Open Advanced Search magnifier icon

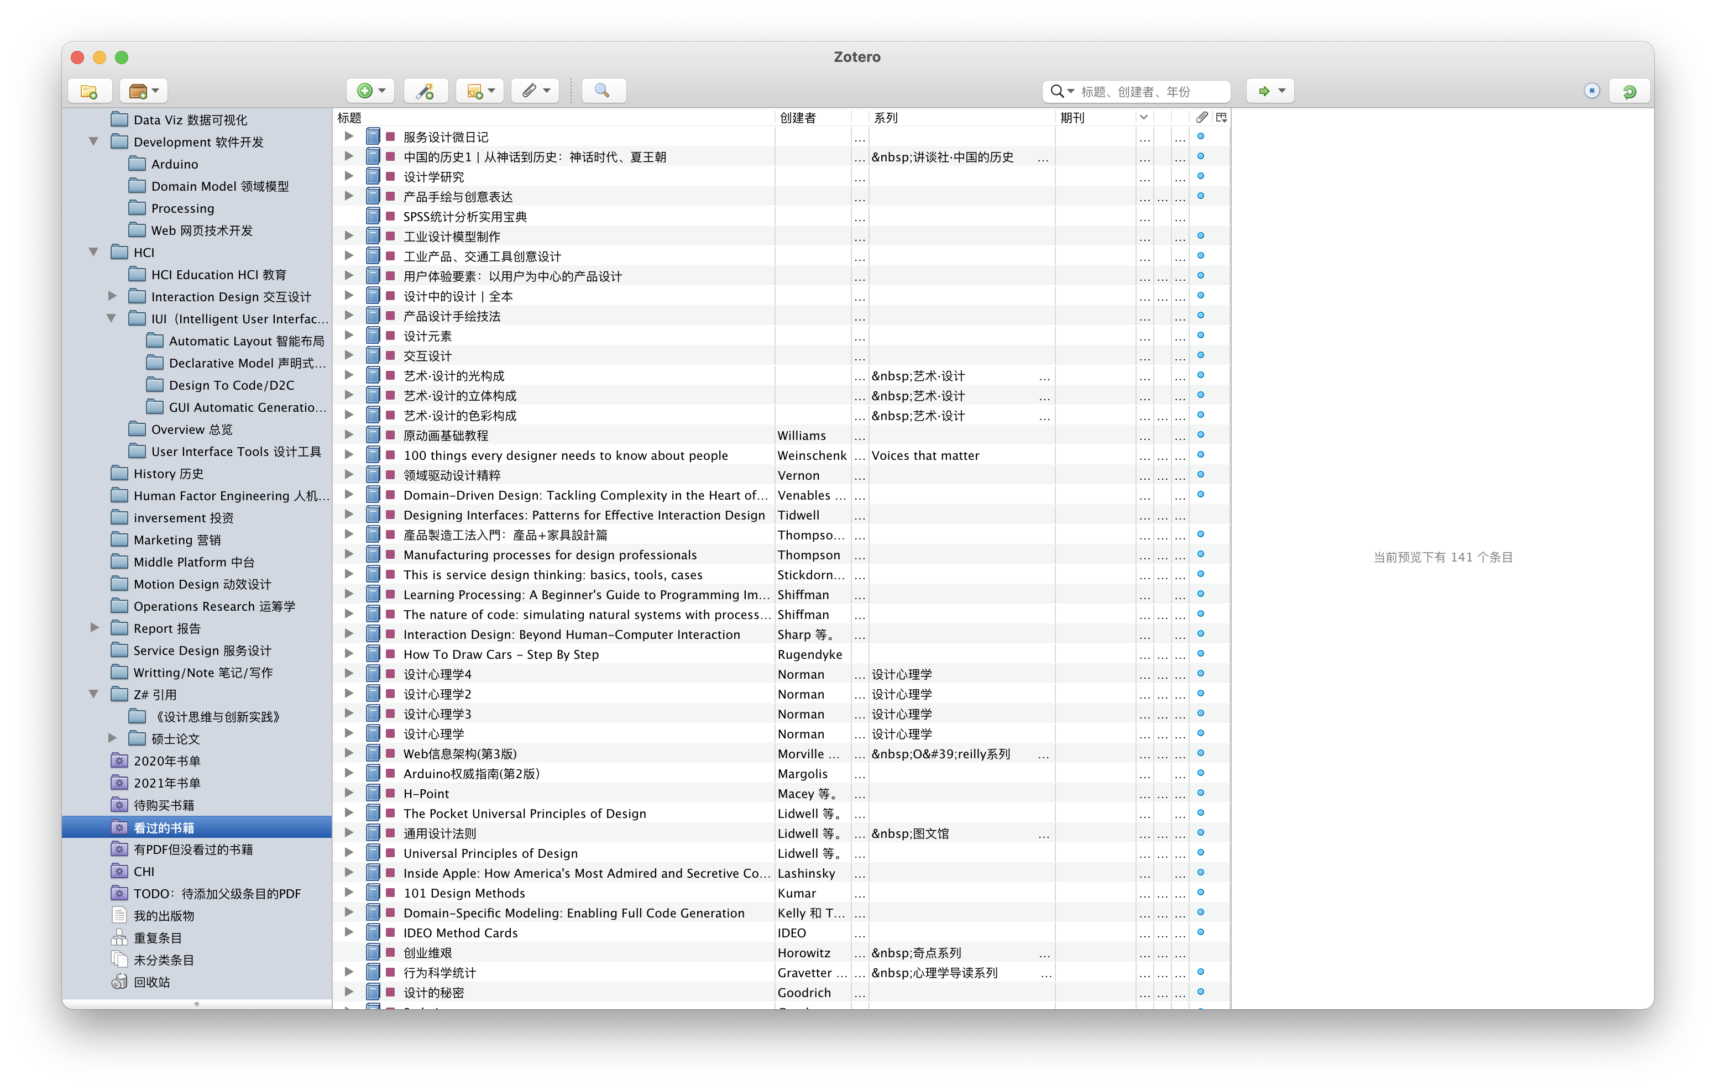pos(603,91)
